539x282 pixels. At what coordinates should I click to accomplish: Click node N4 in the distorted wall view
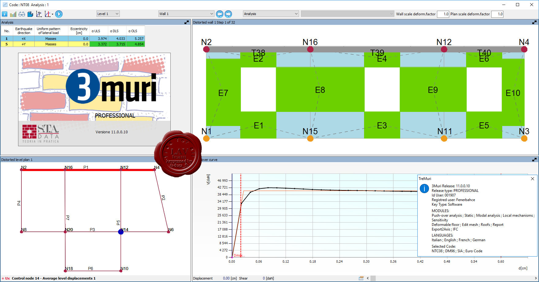(x=524, y=49)
